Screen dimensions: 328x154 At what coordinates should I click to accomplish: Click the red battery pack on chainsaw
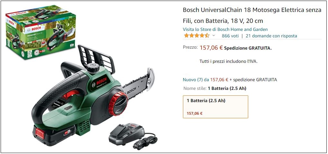click(54, 135)
